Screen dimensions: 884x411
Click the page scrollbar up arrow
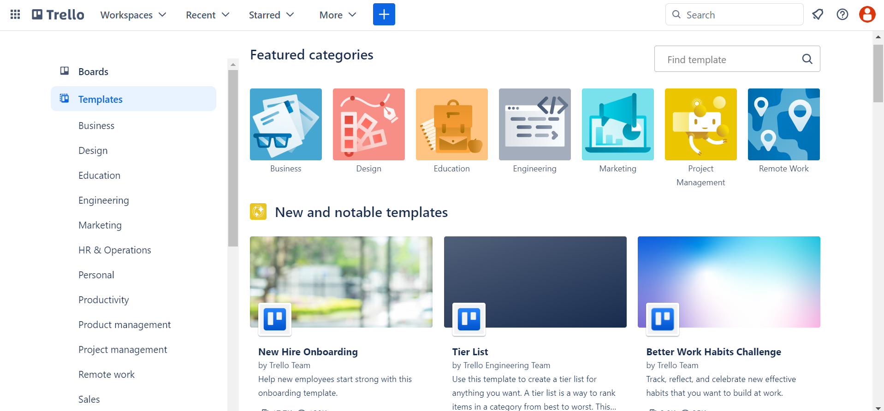coord(878,36)
